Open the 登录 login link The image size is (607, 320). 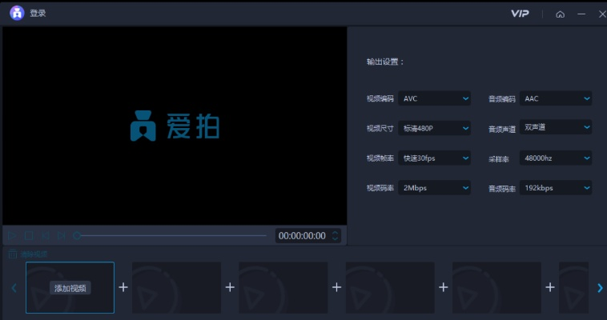click(x=38, y=13)
